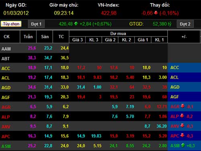Select the ALP symbol in CK column

(x=6, y=117)
